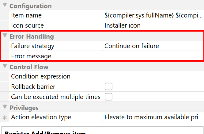
Task: Collapse the Privileges section
Action: tap(5, 107)
